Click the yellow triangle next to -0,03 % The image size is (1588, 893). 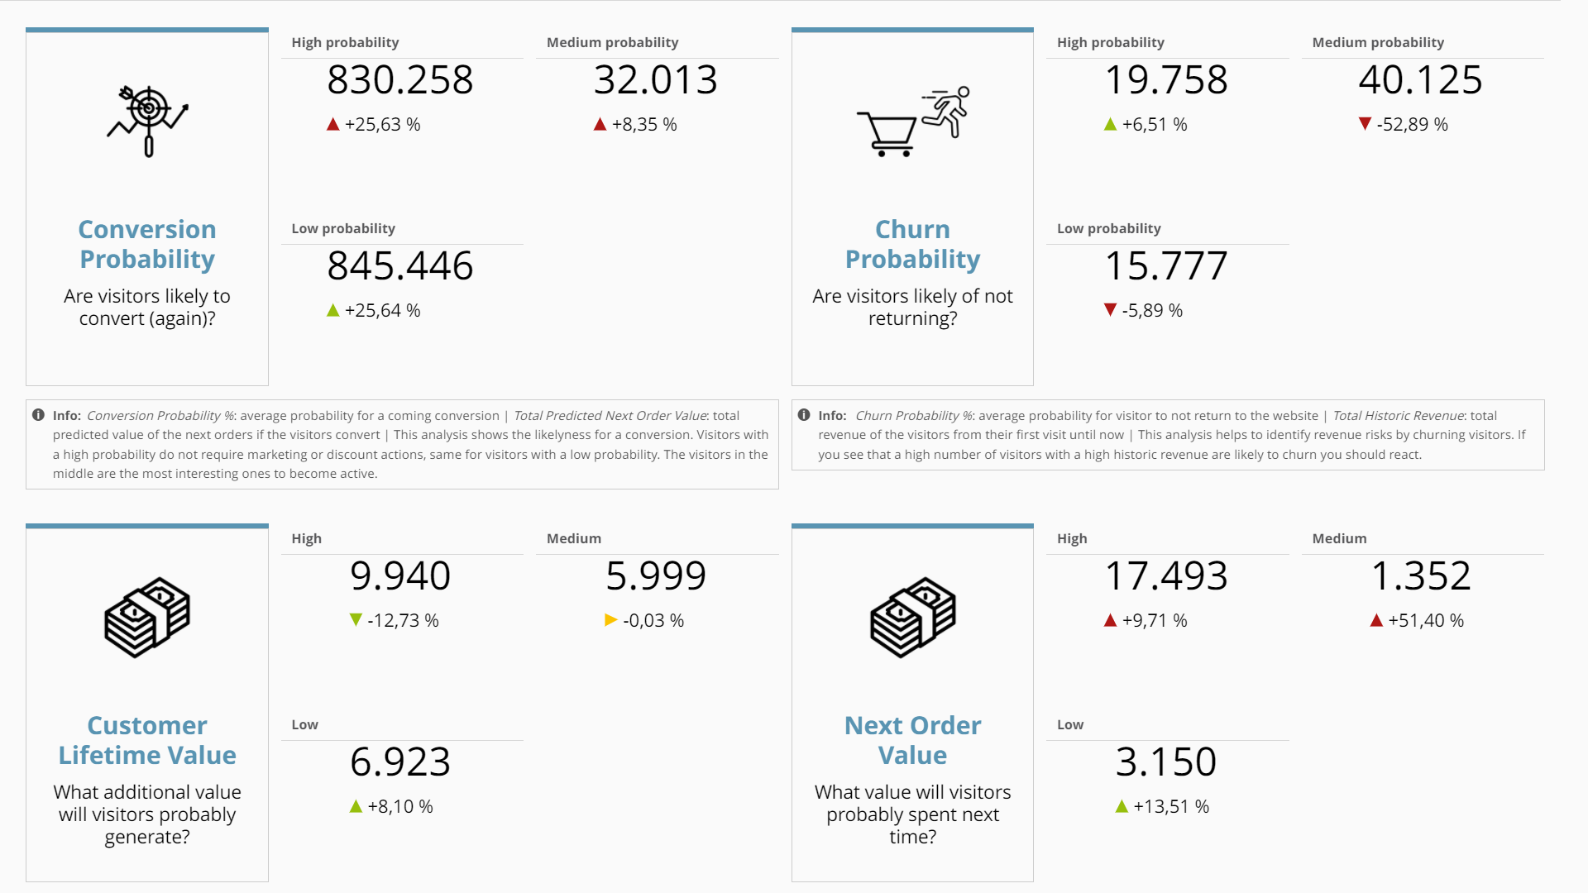(610, 618)
